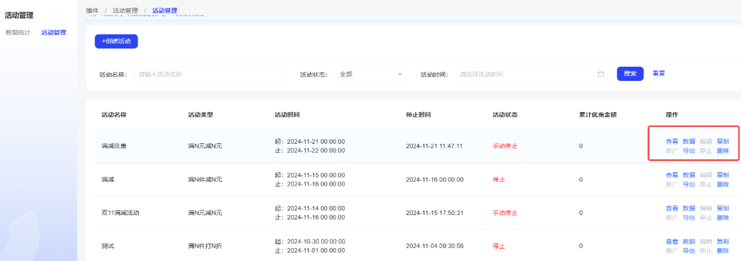Click 删除 for the 满减优惠 activity

point(722,151)
